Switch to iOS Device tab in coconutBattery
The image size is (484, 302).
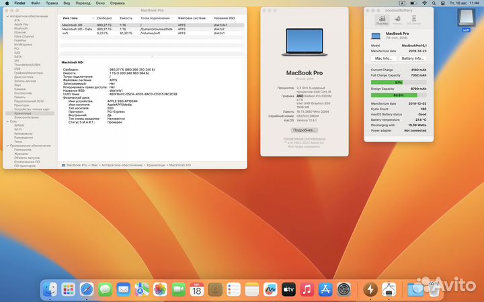(414, 20)
